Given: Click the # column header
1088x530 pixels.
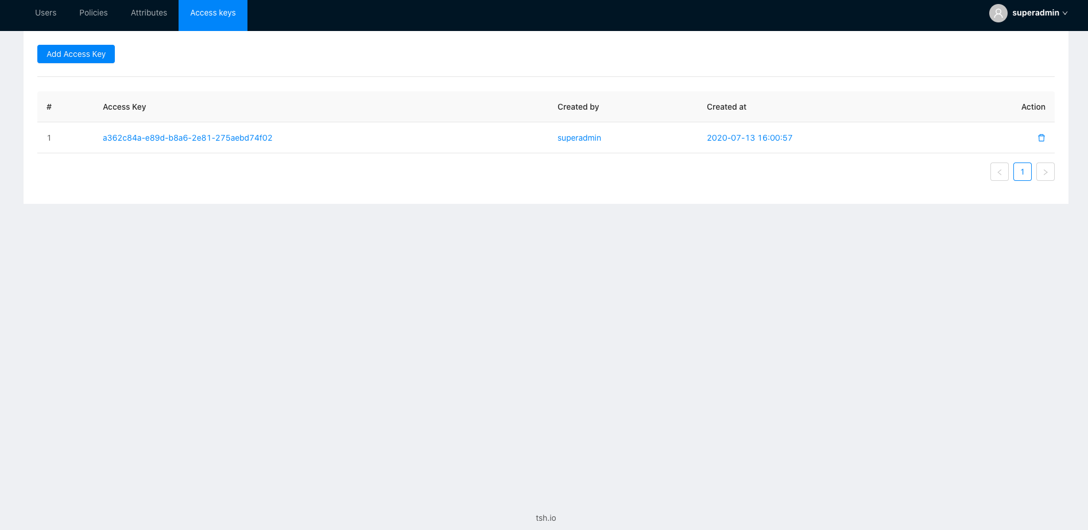Looking at the screenshot, I should [49, 107].
